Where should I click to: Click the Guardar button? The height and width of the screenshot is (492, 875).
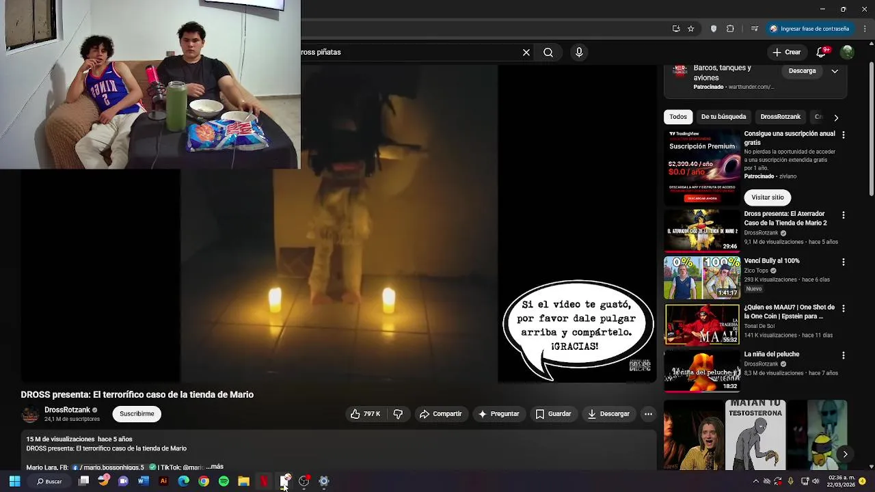coord(553,414)
